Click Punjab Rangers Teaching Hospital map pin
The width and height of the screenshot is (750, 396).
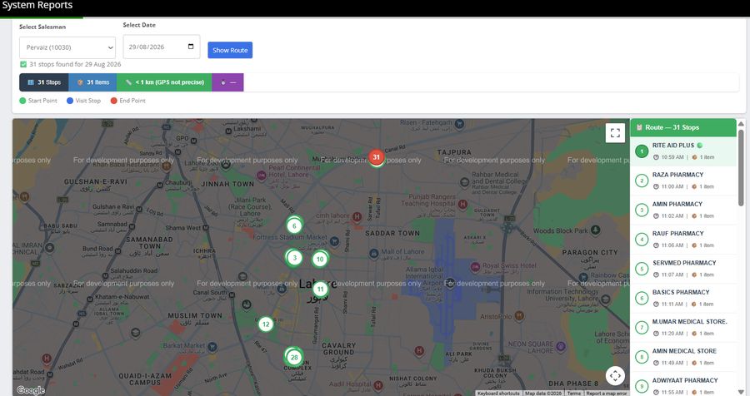(462, 204)
